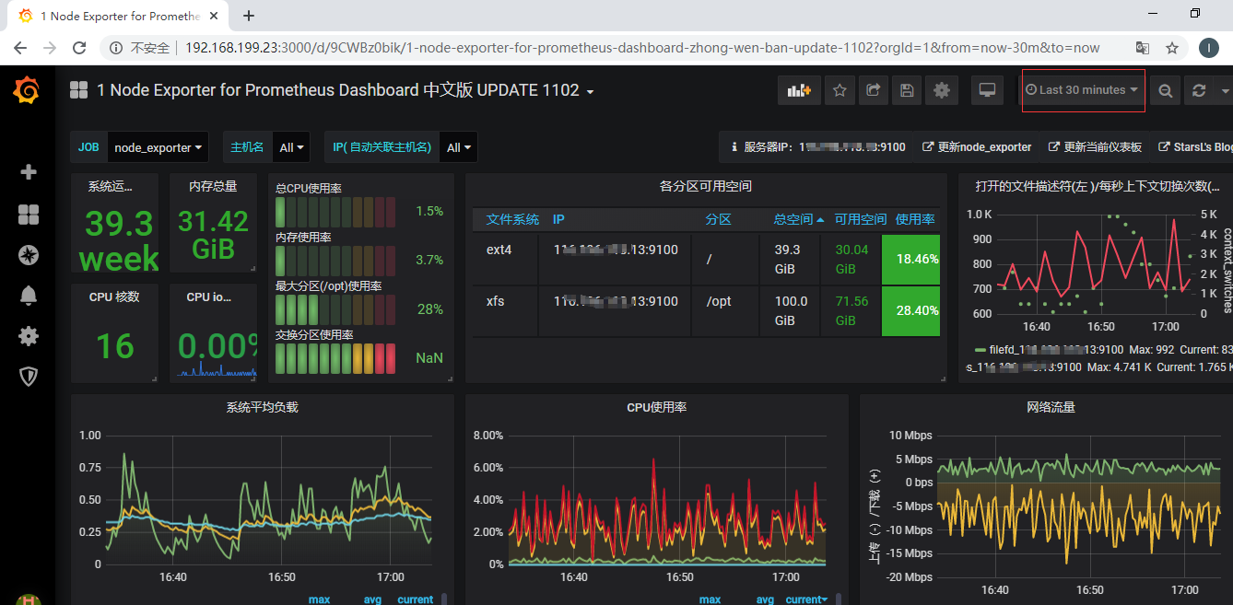Sort table by 总空间 column header
Image resolution: width=1233 pixels, height=605 pixels.
pos(799,219)
